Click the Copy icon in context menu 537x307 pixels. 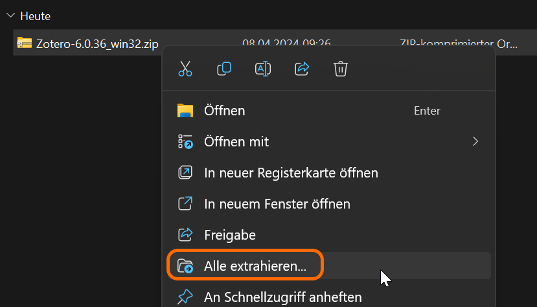(224, 69)
